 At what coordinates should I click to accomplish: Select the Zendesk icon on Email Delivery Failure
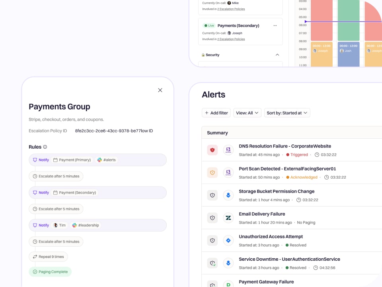tap(228, 218)
